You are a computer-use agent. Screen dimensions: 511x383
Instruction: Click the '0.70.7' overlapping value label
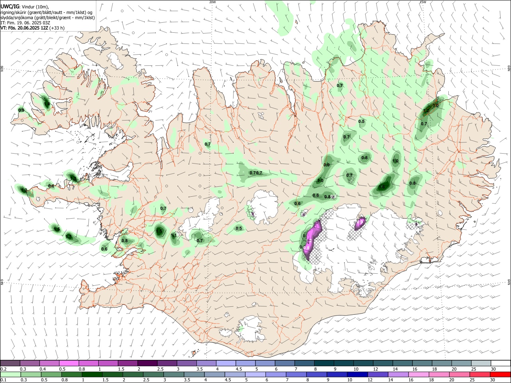256,173
